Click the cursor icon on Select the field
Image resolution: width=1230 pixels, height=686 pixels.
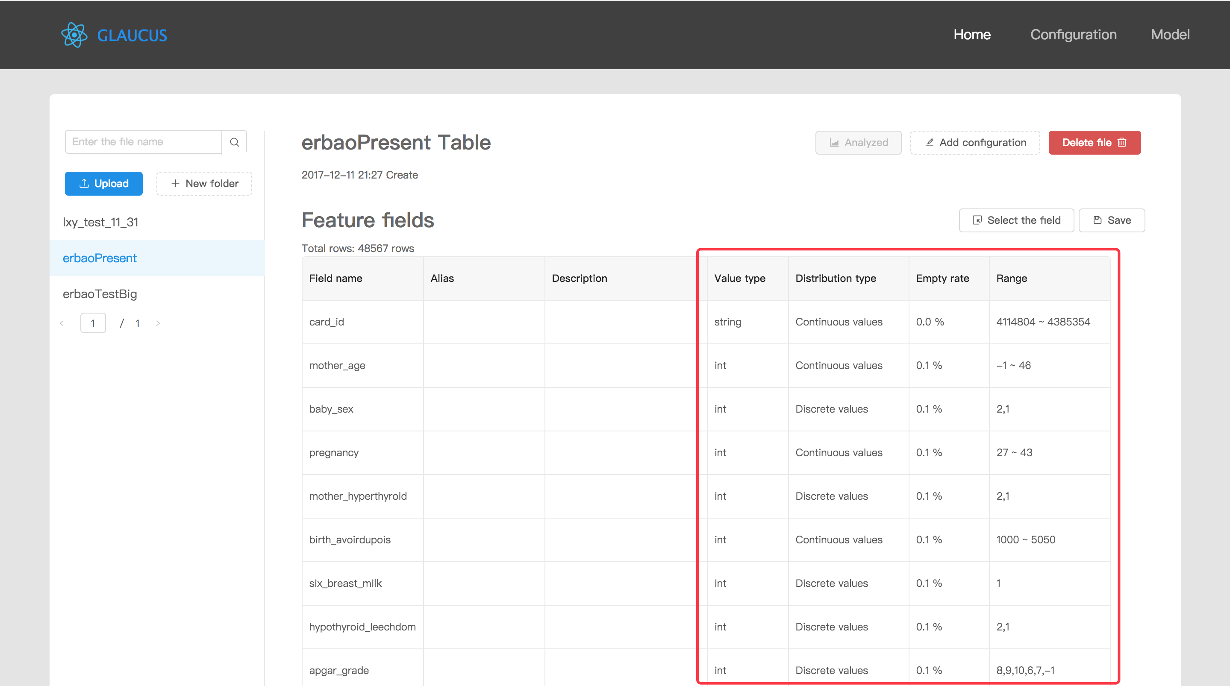point(977,220)
